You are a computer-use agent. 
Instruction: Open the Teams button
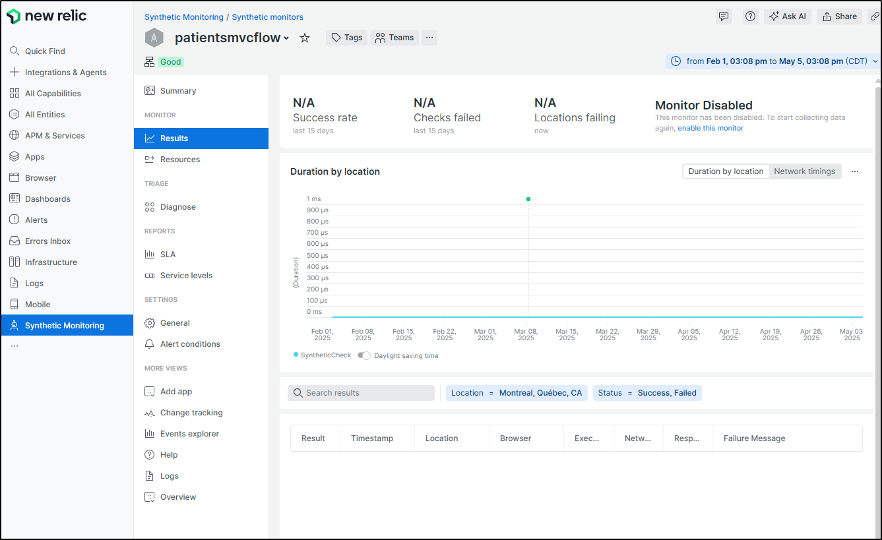(394, 38)
